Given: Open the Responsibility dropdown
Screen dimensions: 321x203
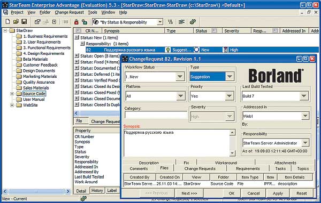Looking at the screenshot, I should pyautogui.click(x=305, y=143).
